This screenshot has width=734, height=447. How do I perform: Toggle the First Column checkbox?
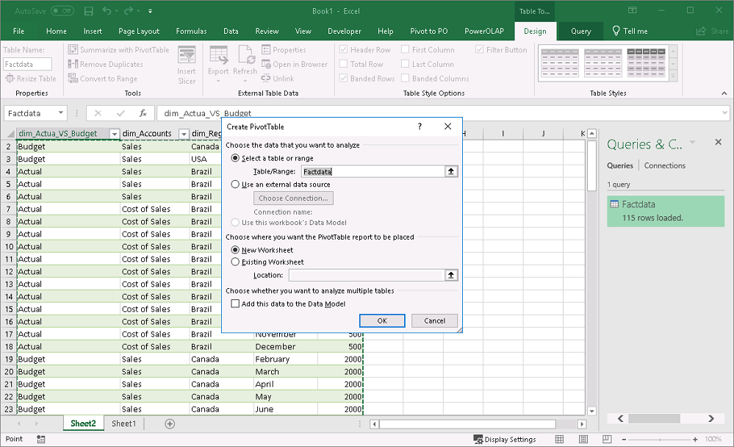pos(405,50)
